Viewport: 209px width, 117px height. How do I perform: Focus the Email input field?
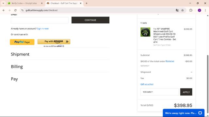(40, 20)
